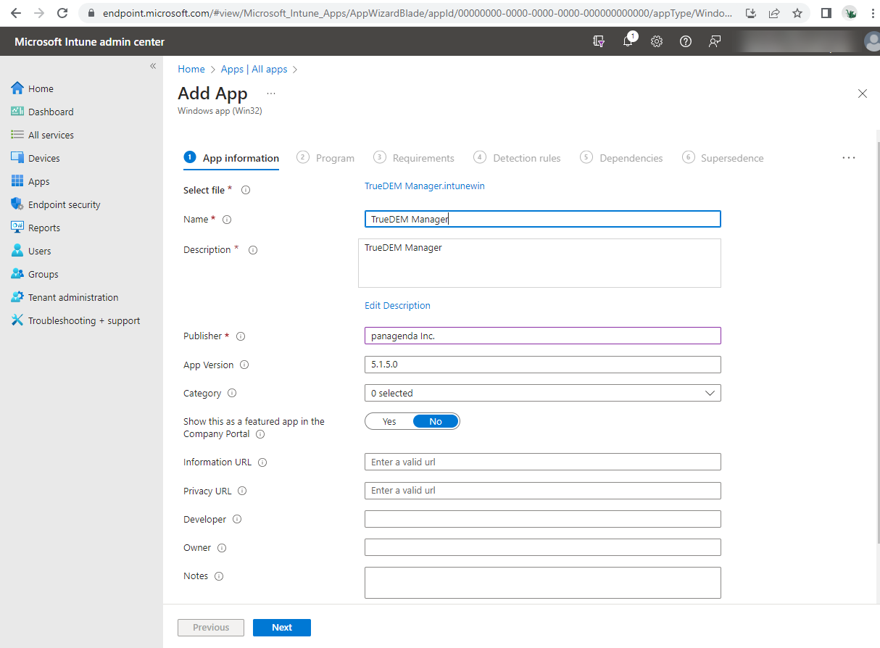Click the Next button
The image size is (880, 648).
point(282,628)
